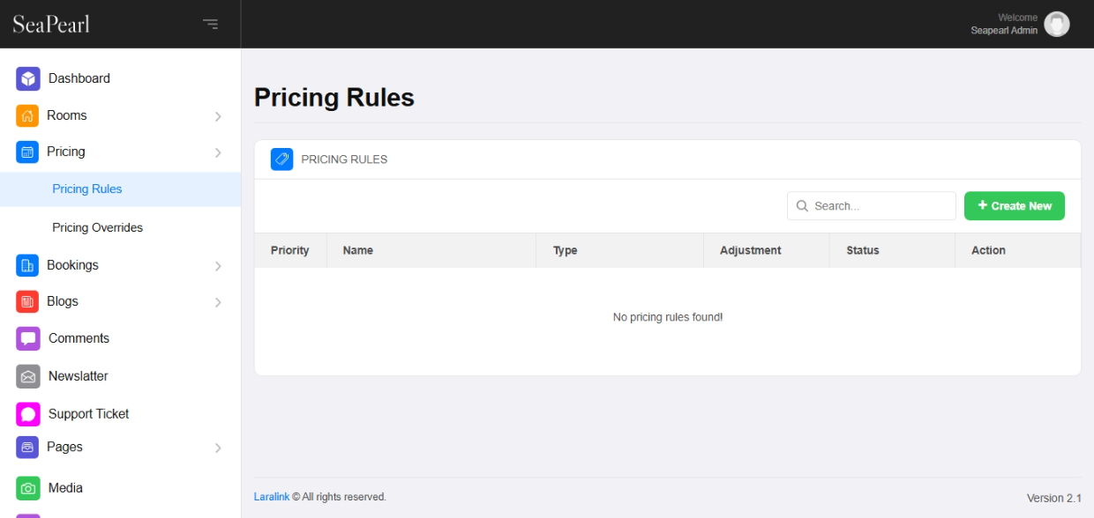The height and width of the screenshot is (518, 1094).
Task: Expand the Bookings submenu chevron
Action: click(x=218, y=266)
